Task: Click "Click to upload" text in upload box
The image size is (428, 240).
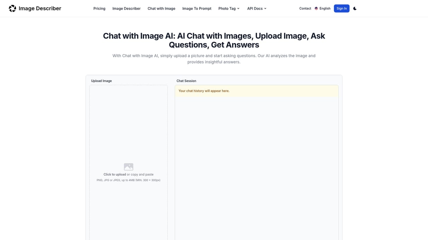Action: pyautogui.click(x=115, y=174)
